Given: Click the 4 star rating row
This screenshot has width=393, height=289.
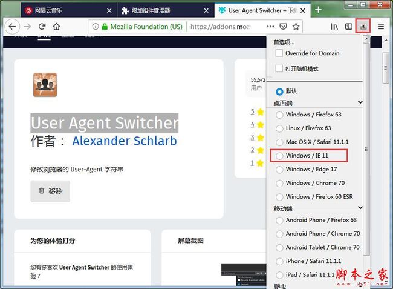Looking at the screenshot, I should point(258,125).
